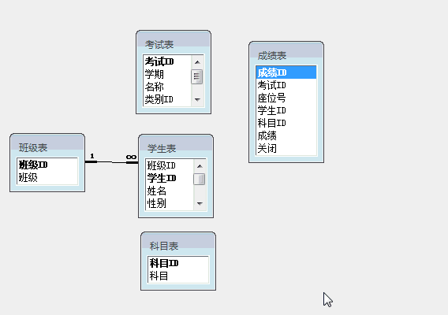Select the 考试ID field in 考试表
Image resolution: width=448 pixels, height=315 pixels.
(x=167, y=61)
